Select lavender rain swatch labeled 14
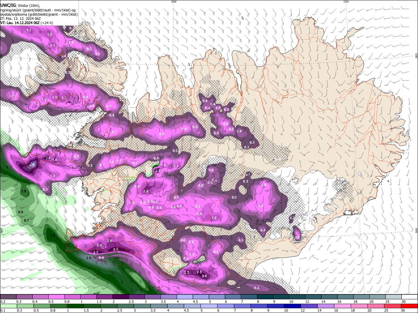This screenshot has width=418, height=313. pos(326,306)
